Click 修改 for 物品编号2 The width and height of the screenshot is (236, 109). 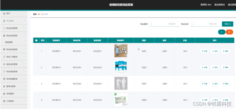tap(215, 67)
